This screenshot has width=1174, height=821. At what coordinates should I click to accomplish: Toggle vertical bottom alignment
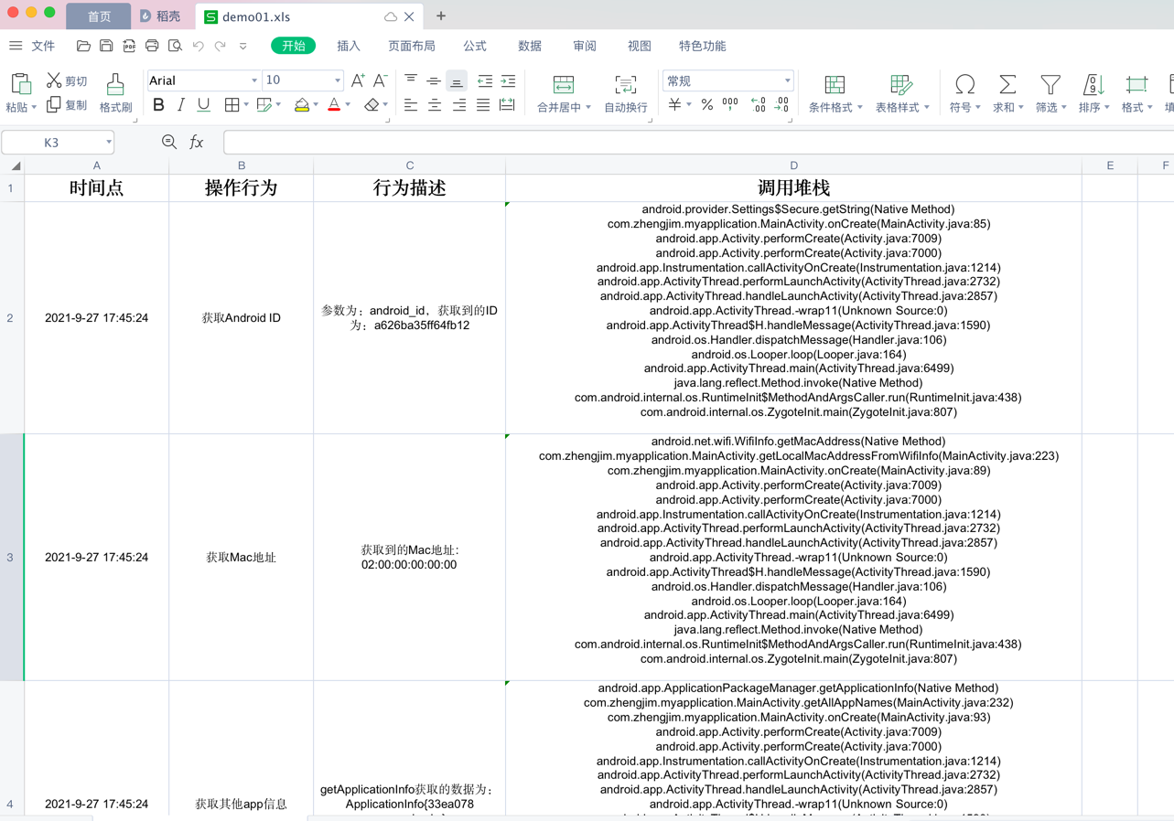click(457, 81)
